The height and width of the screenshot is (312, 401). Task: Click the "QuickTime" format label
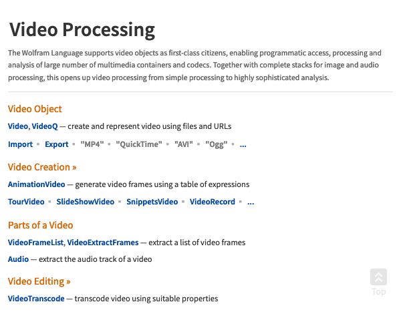click(x=139, y=144)
